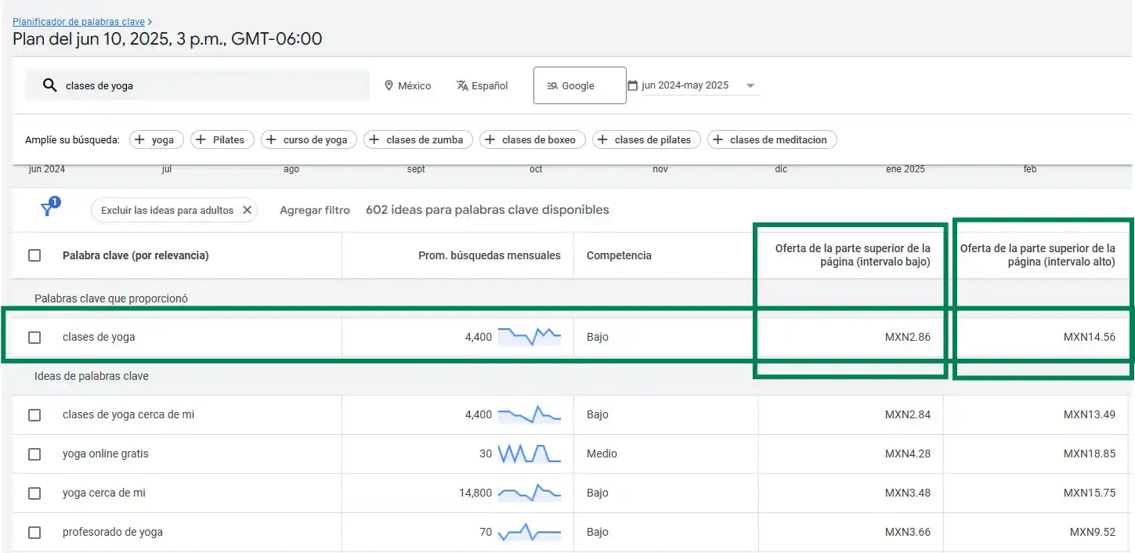Check the 'yoga online gratis' checkbox
This screenshot has height=553, width=1135.
[x=34, y=454]
